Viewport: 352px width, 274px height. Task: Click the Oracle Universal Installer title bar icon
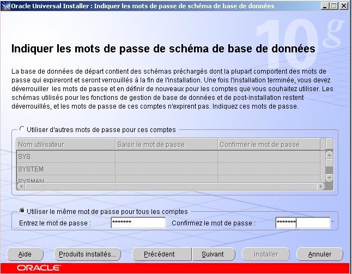(6, 5)
